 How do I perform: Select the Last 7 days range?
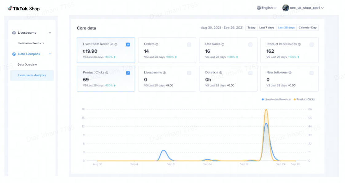pyautogui.click(x=266, y=28)
